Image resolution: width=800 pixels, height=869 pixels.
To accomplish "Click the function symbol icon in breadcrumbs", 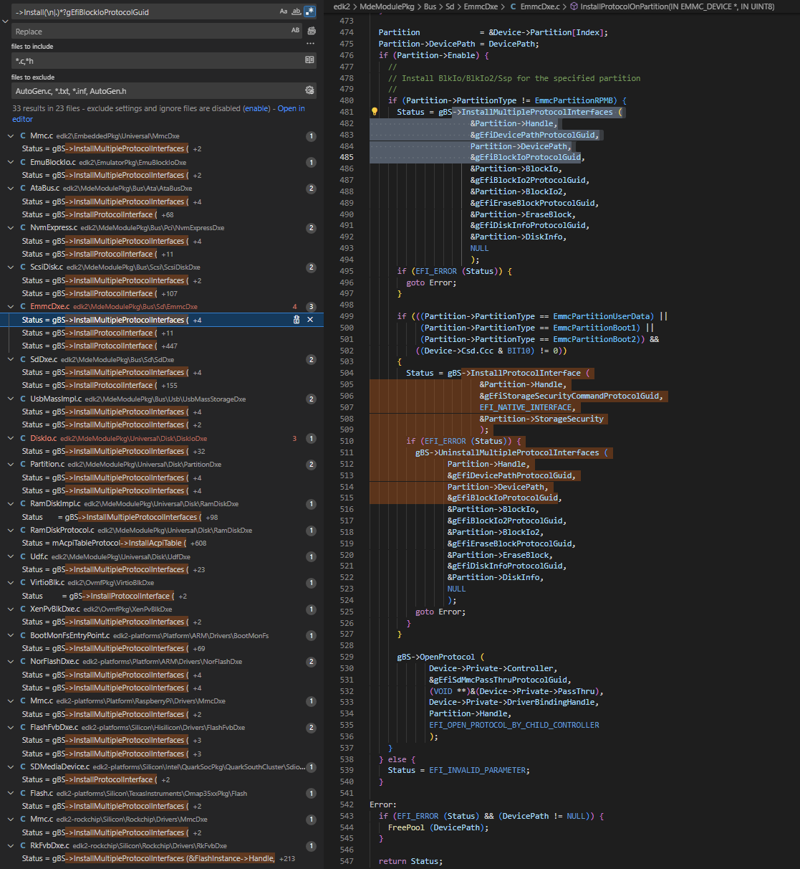I will [x=574, y=6].
